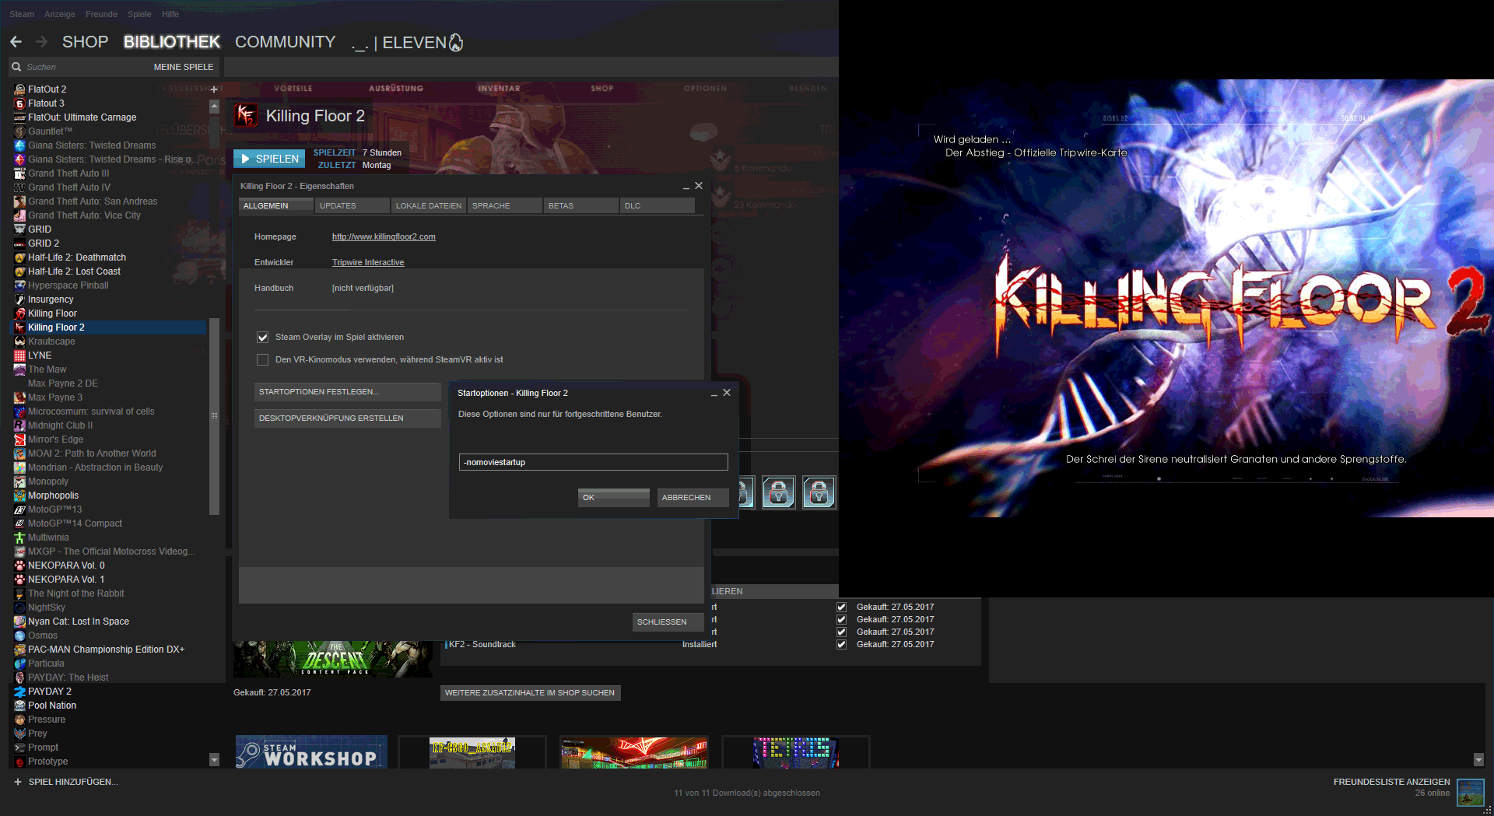This screenshot has height=816, width=1494.
Task: Click the Grand Theft Auto: San Andreas icon
Action: click(20, 201)
